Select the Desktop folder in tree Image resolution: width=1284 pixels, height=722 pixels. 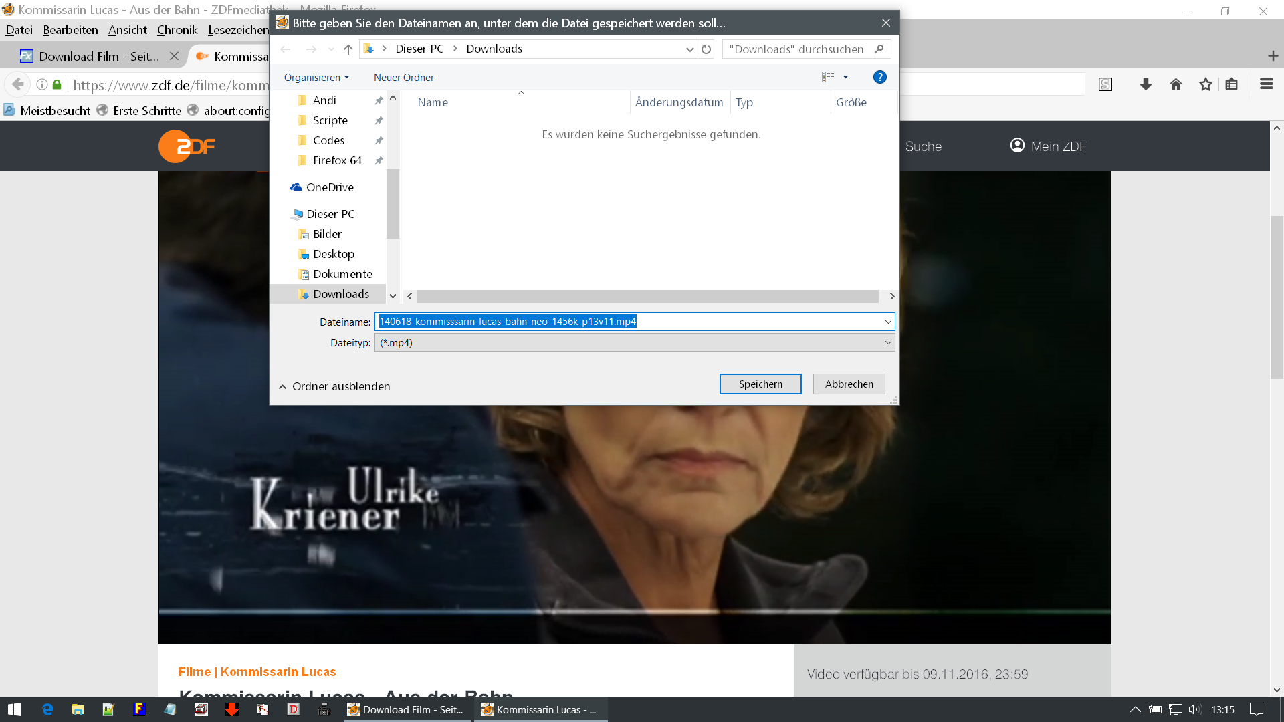[x=333, y=254]
